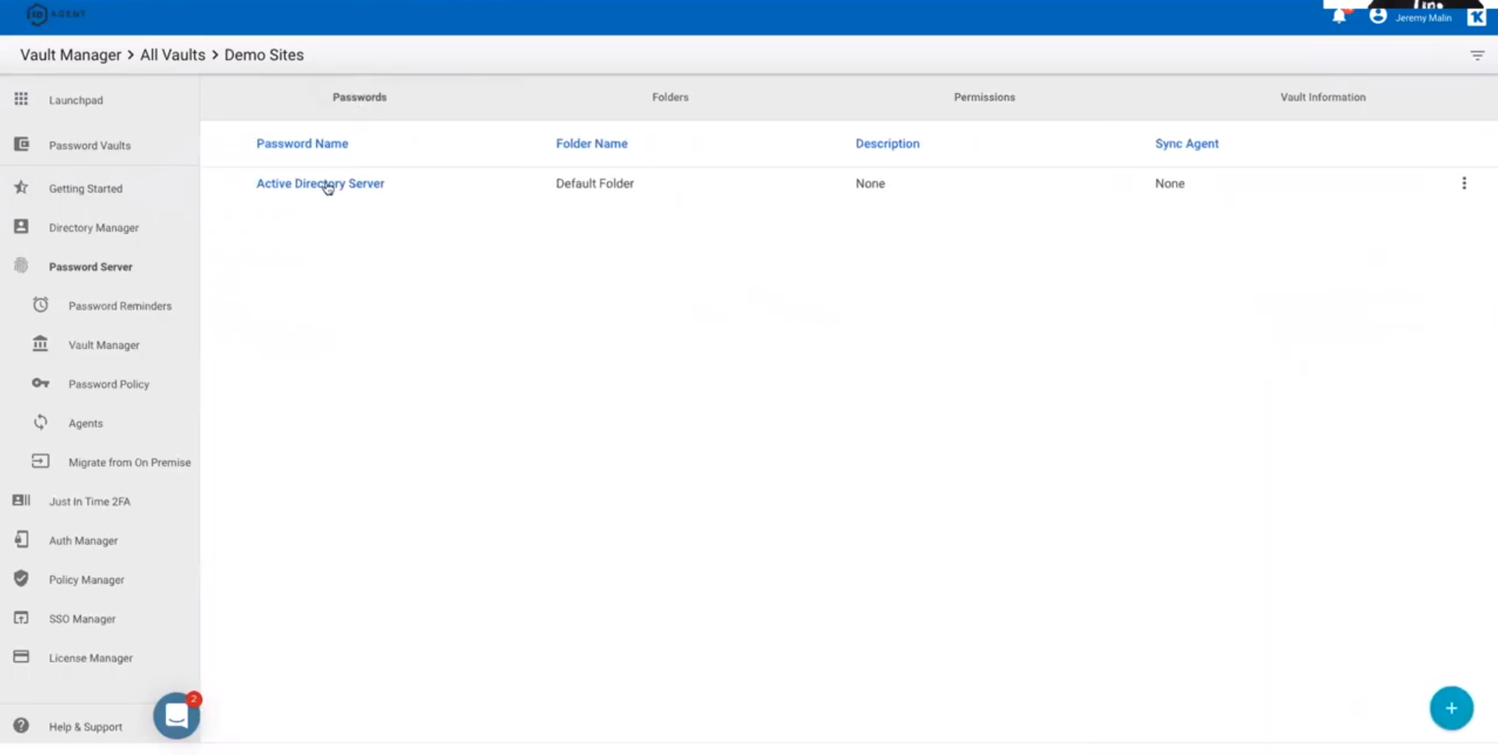Open the License Manager card icon
The width and height of the screenshot is (1498, 755).
pyautogui.click(x=20, y=657)
